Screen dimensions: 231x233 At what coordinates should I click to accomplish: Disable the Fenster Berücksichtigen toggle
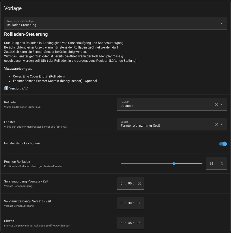click(x=223, y=144)
